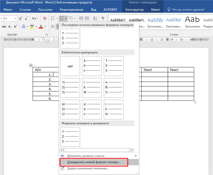Select the recently used 1. 2. 3. format
This screenshot has height=175, width=213.
tap(70, 39)
